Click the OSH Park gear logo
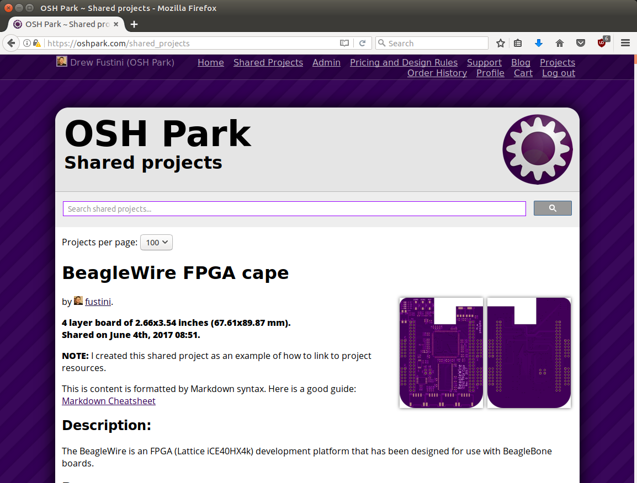 [x=538, y=149]
